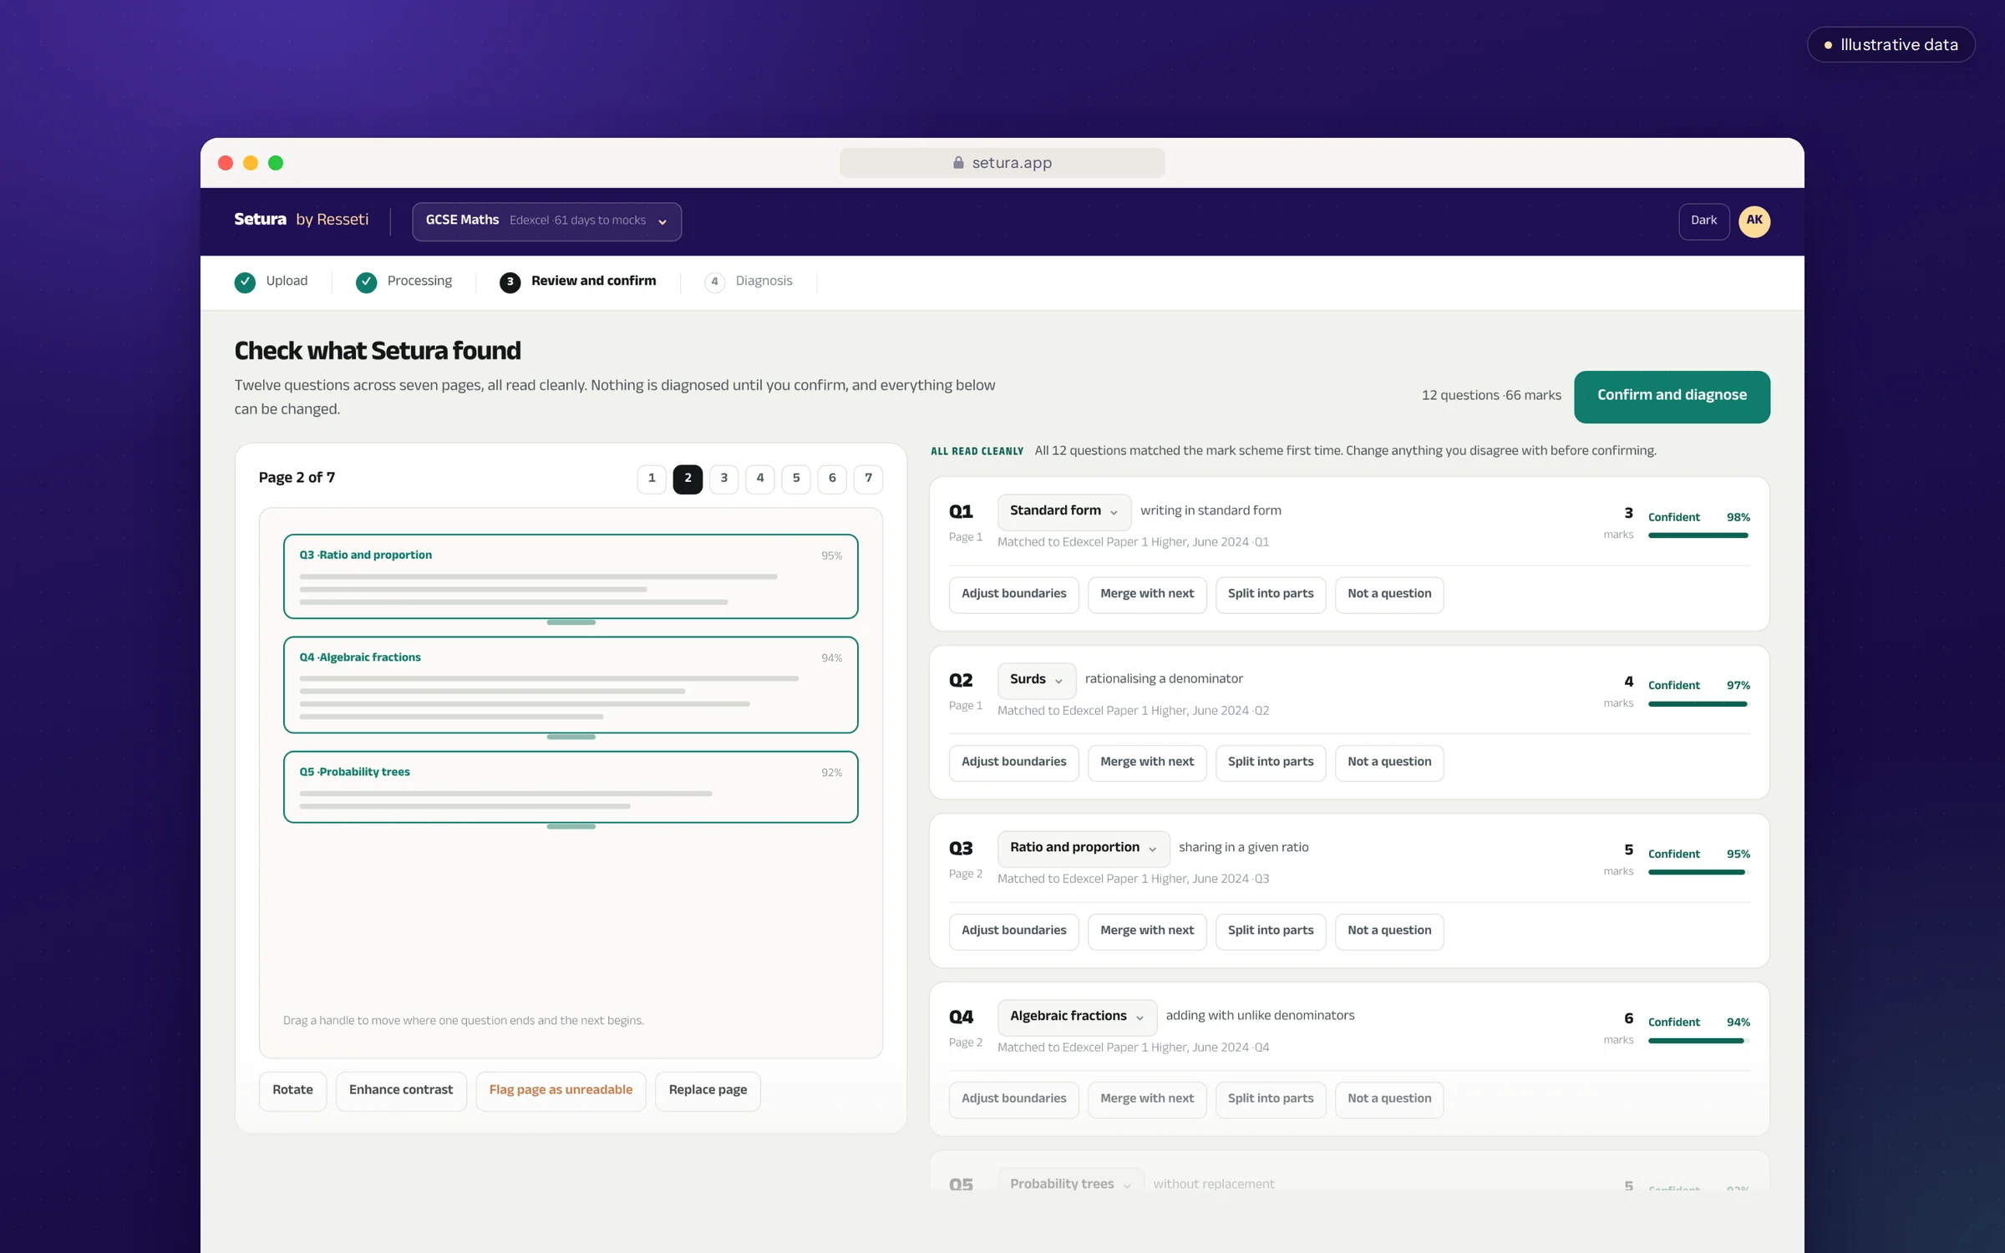Split Q4 into parts
2005x1253 pixels.
click(1271, 1099)
